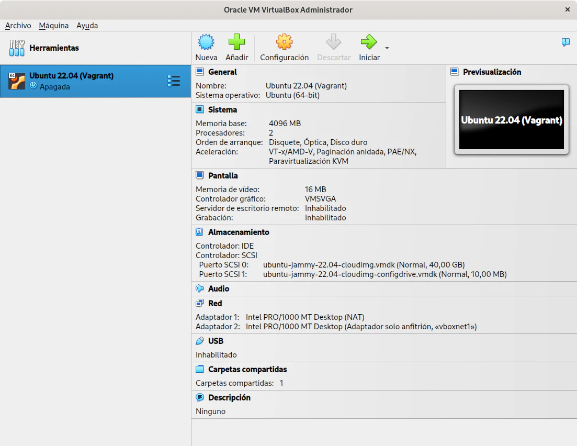Open the Archivo menu
Viewport: 577px width, 446px height.
18,26
